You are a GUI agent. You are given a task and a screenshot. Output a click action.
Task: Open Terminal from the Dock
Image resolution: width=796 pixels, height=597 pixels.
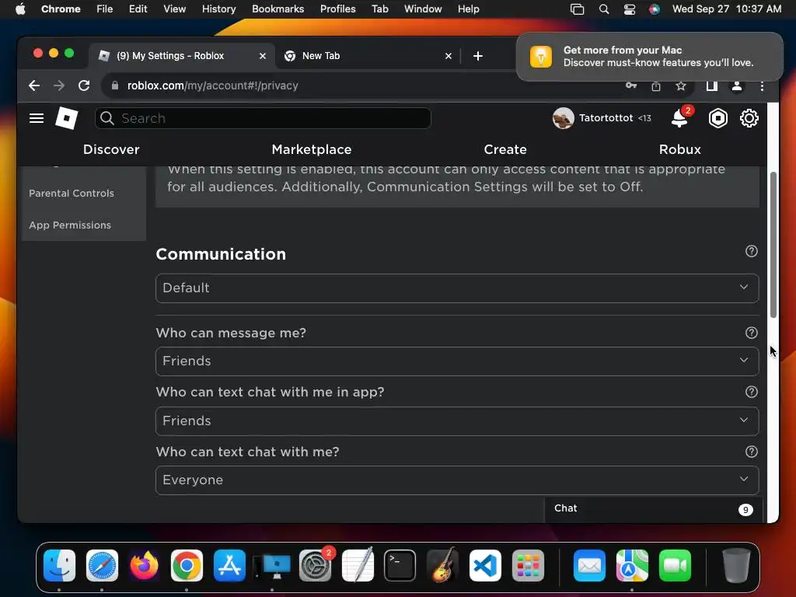pos(400,566)
